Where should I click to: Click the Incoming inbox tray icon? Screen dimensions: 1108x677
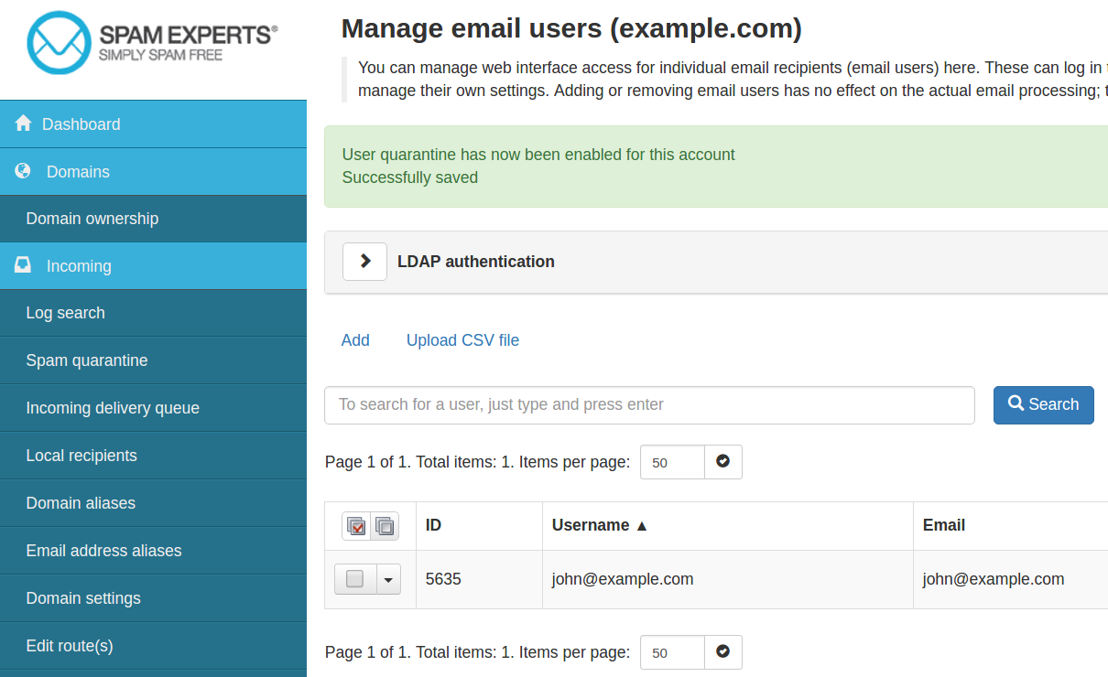click(24, 265)
